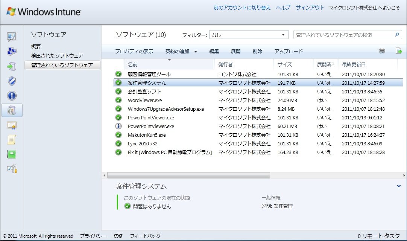Click コントソ株式会社 publisher cell
The image size is (407, 241).
click(x=237, y=74)
